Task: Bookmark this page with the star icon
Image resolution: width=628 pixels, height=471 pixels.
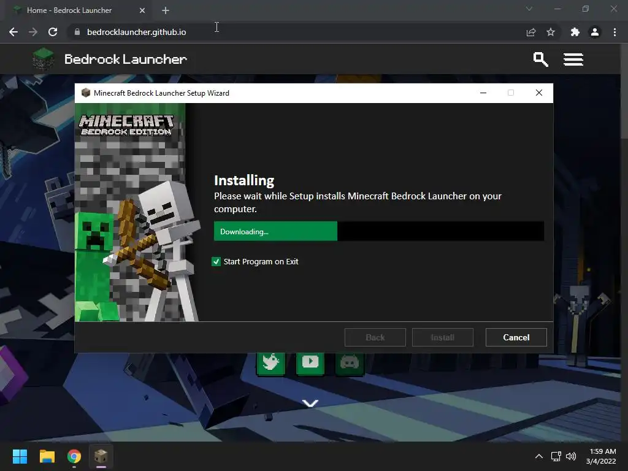Action: tap(551, 32)
